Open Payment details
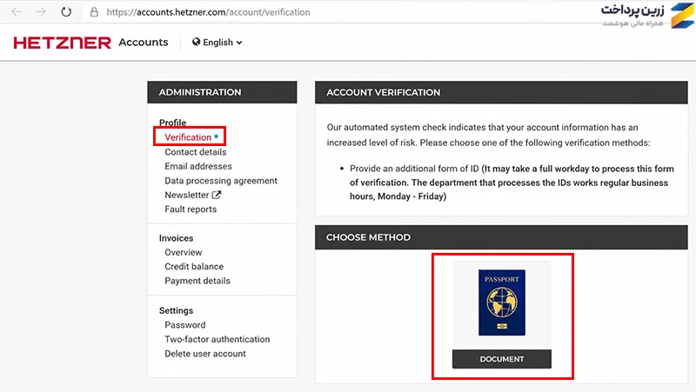Viewport: 696px width, 392px height. (197, 281)
